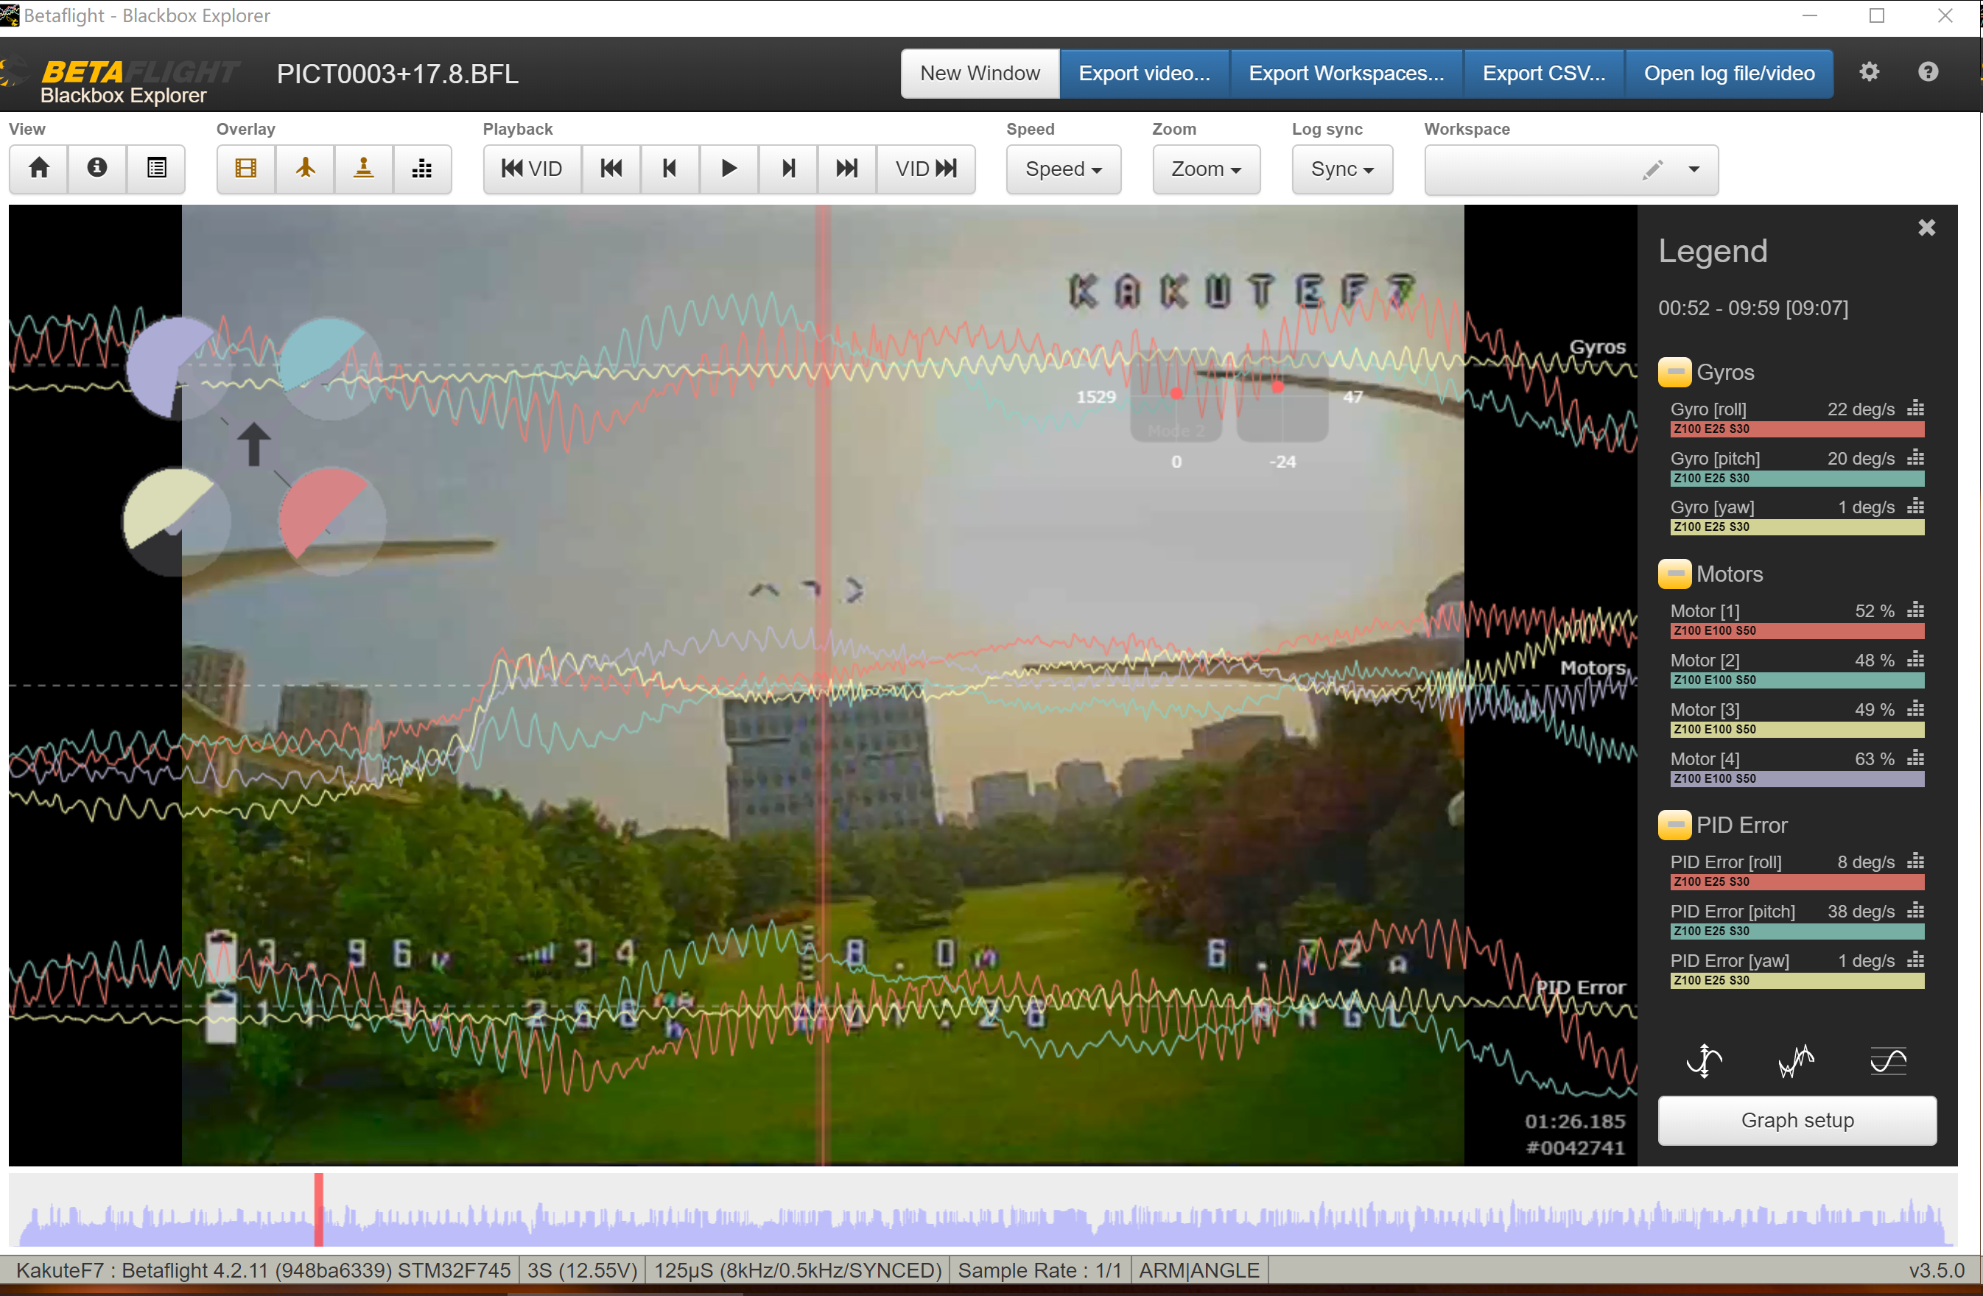Toggle Gyro [pitch] trace visibility

point(1715,458)
